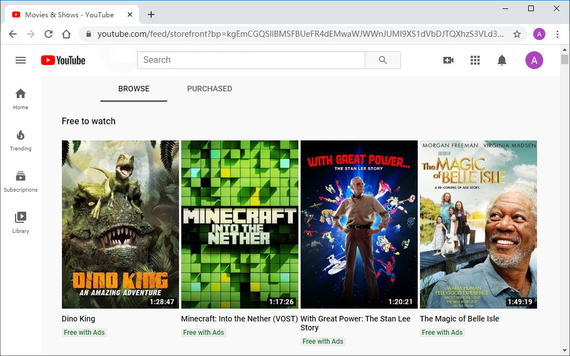This screenshot has height=356, width=570.
Task: Minimize the browser window
Action: pos(505,8)
